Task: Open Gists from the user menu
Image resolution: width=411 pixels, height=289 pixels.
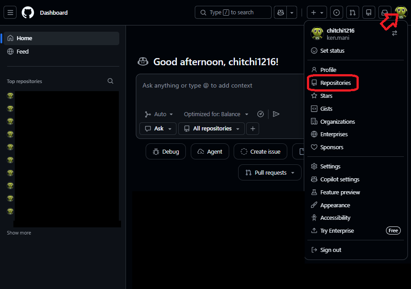Action: click(x=356, y=109)
